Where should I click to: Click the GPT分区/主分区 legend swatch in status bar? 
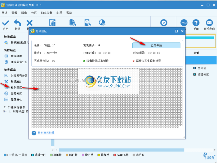click(x=5, y=155)
